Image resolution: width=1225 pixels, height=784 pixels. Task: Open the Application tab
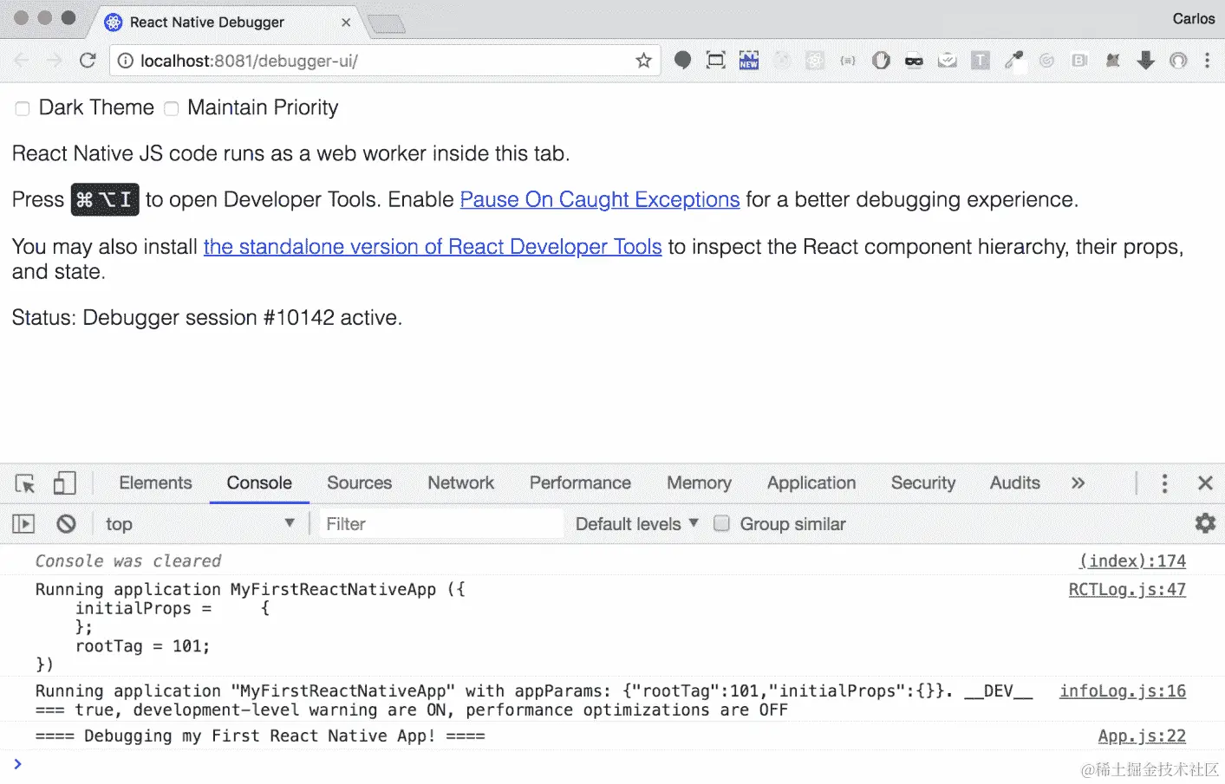811,483
